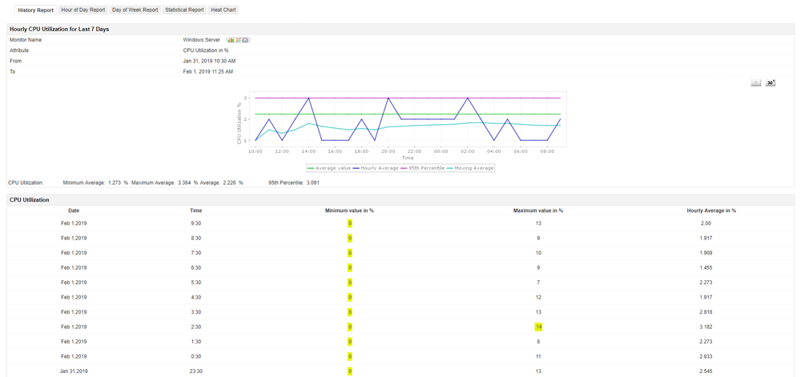Click the highlighted maximum value 14 cell
801x377 pixels.
point(538,327)
